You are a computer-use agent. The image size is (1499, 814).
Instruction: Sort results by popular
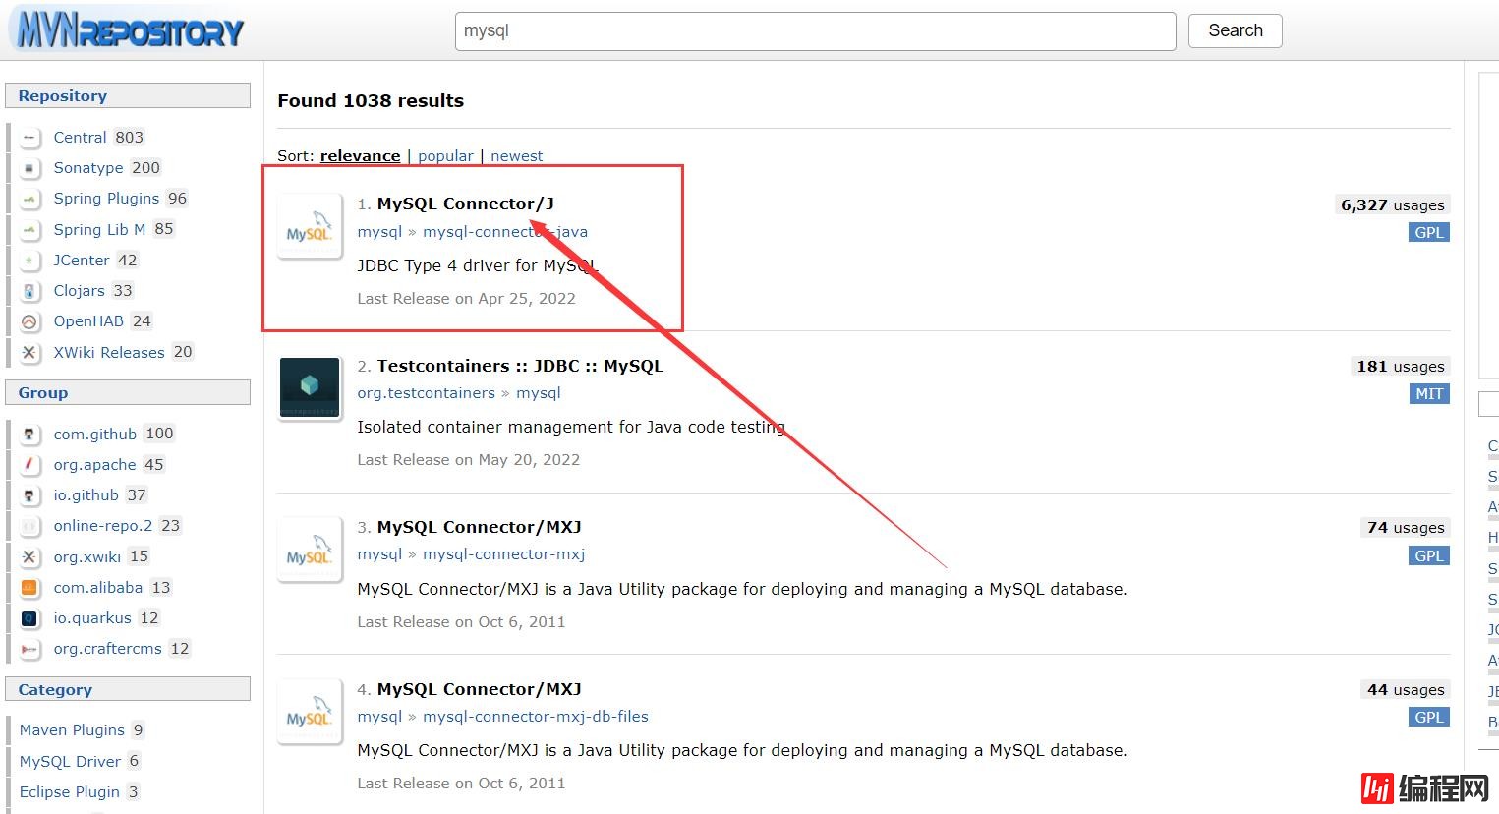pos(445,156)
